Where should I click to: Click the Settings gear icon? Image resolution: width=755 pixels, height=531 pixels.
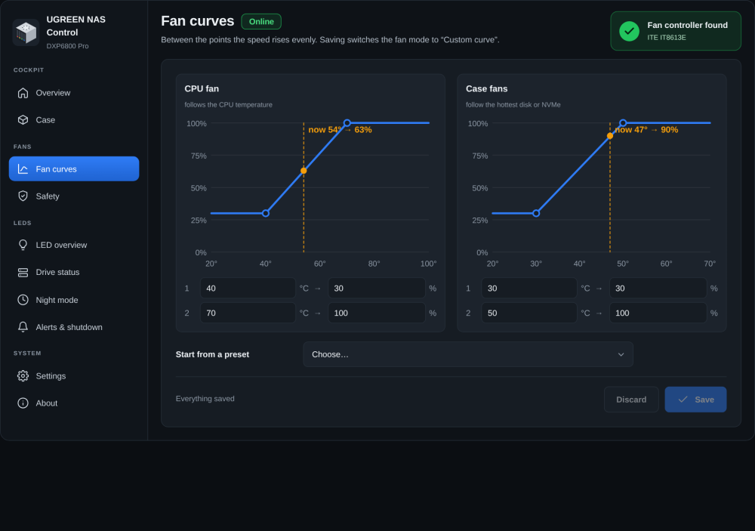tap(23, 376)
